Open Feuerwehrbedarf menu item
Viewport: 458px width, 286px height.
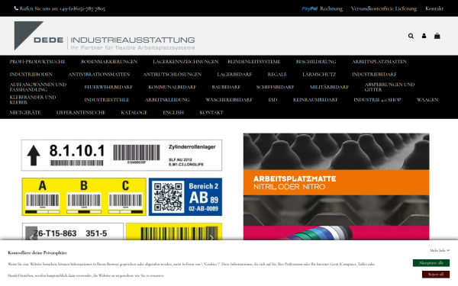point(108,87)
